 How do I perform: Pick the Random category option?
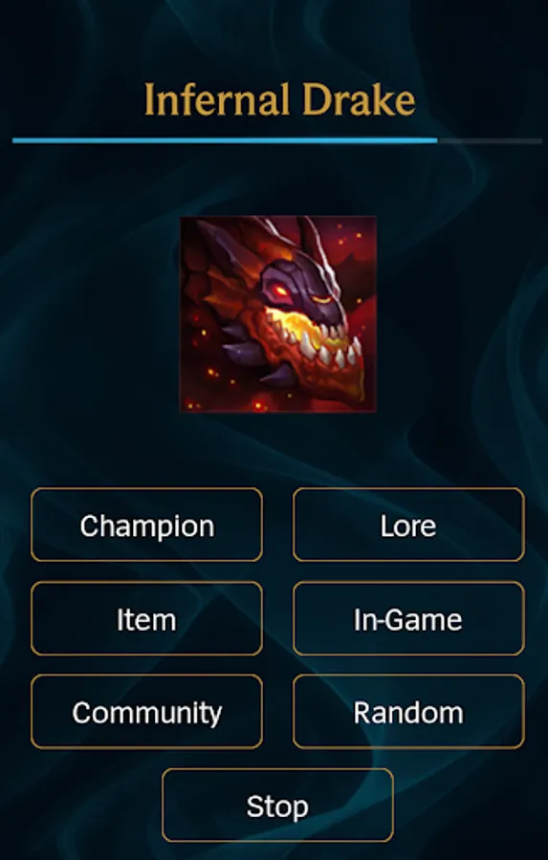click(x=408, y=712)
